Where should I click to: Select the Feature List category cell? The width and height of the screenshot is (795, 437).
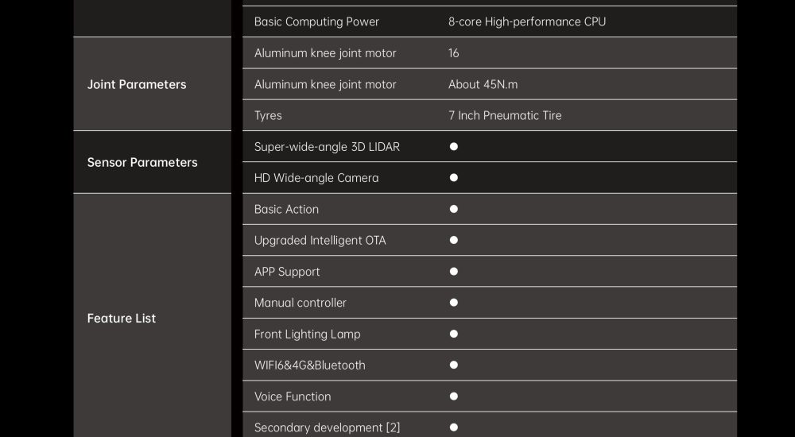point(152,315)
